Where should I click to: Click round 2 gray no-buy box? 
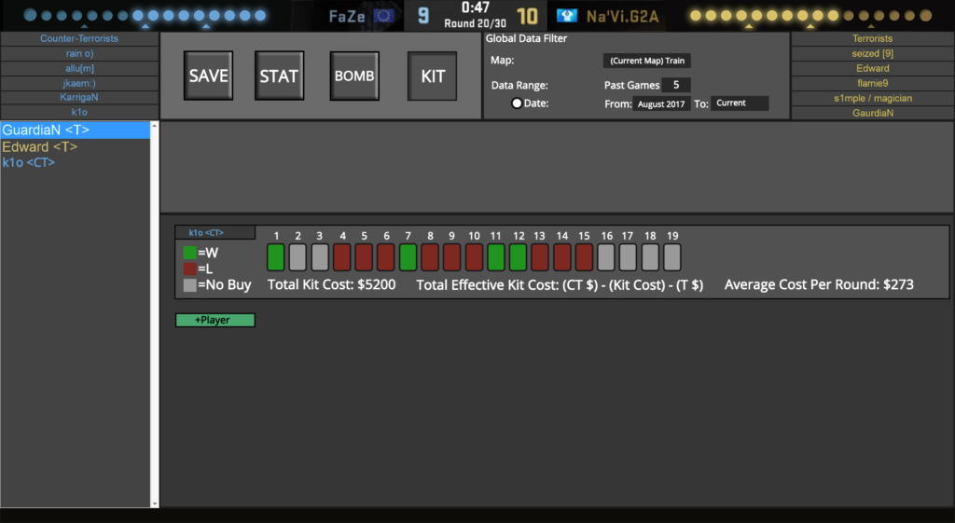(298, 257)
